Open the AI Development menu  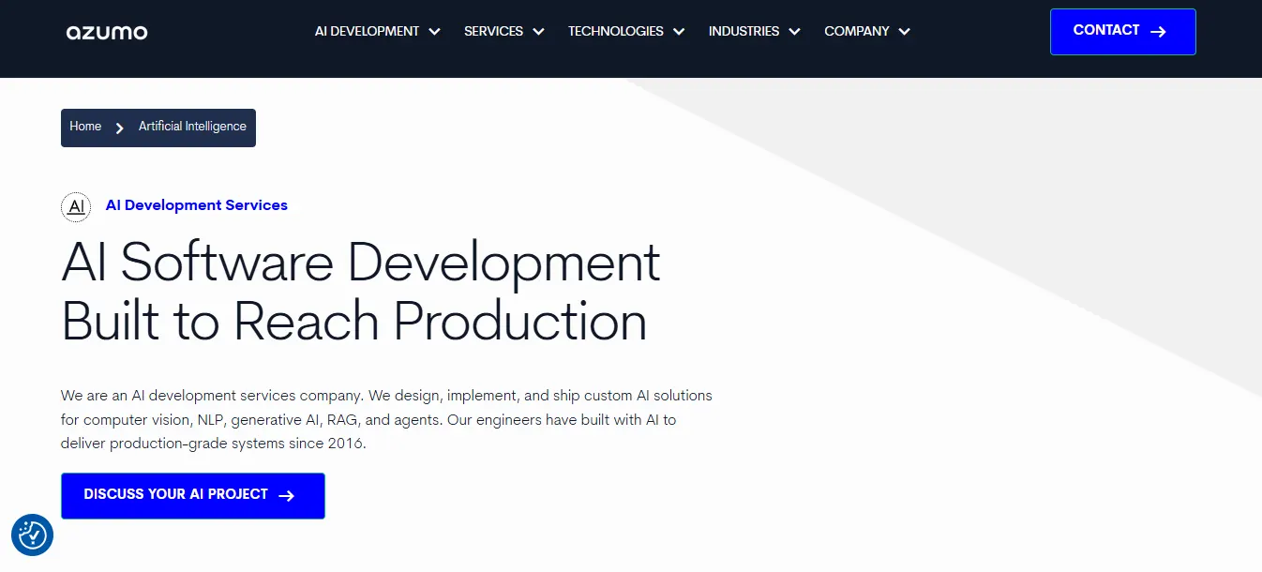pyautogui.click(x=378, y=31)
